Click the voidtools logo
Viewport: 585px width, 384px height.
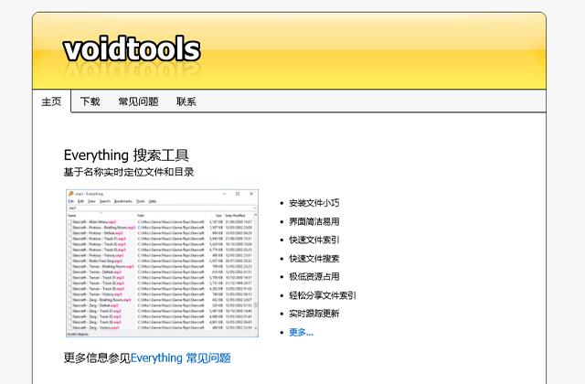[x=132, y=49]
